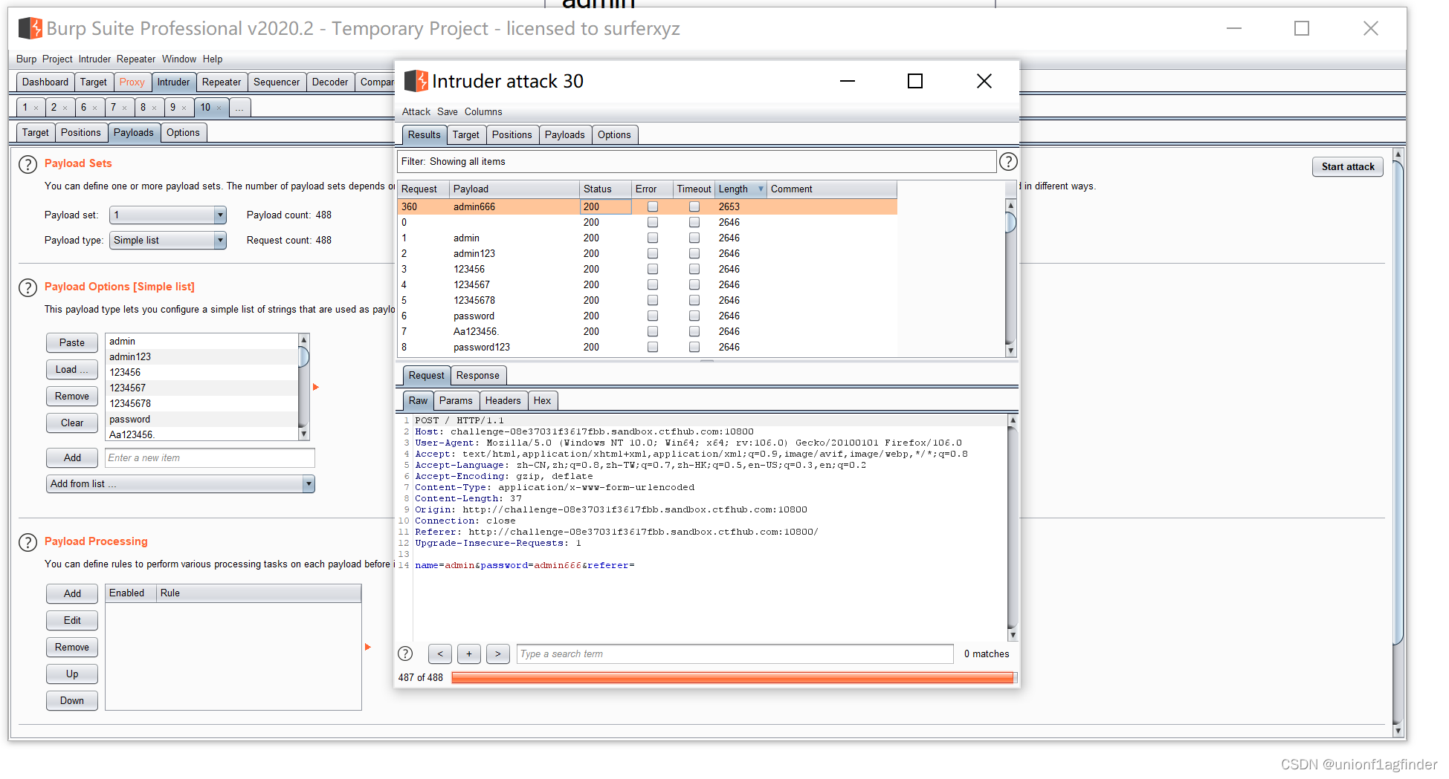The image size is (1449, 779).
Task: Open help for Payload Sets section
Action: pos(28,165)
